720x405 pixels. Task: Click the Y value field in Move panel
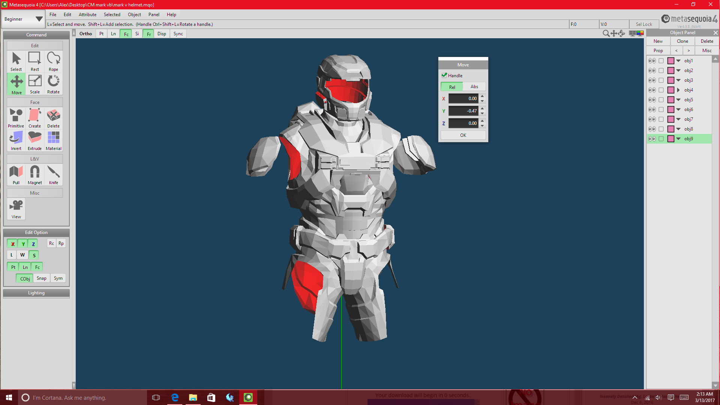[x=463, y=111]
